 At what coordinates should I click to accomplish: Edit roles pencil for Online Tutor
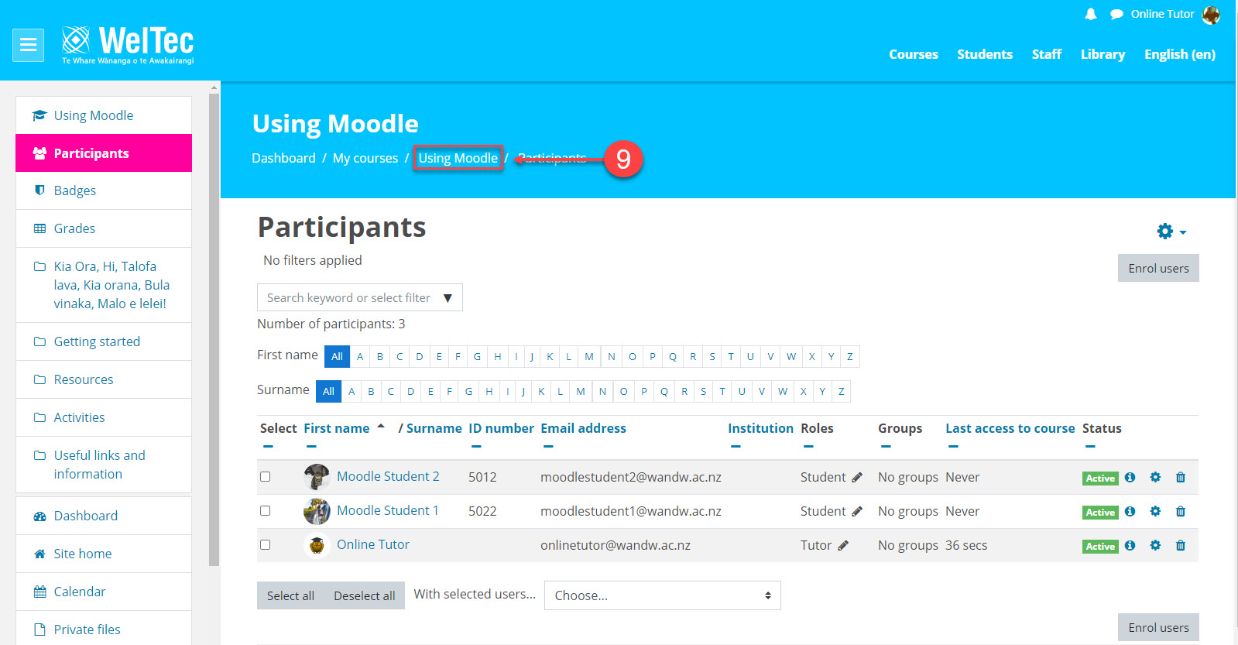843,546
